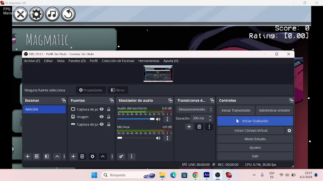The image size is (323, 181).
Task: Open Filtros button
Action: [118, 90]
